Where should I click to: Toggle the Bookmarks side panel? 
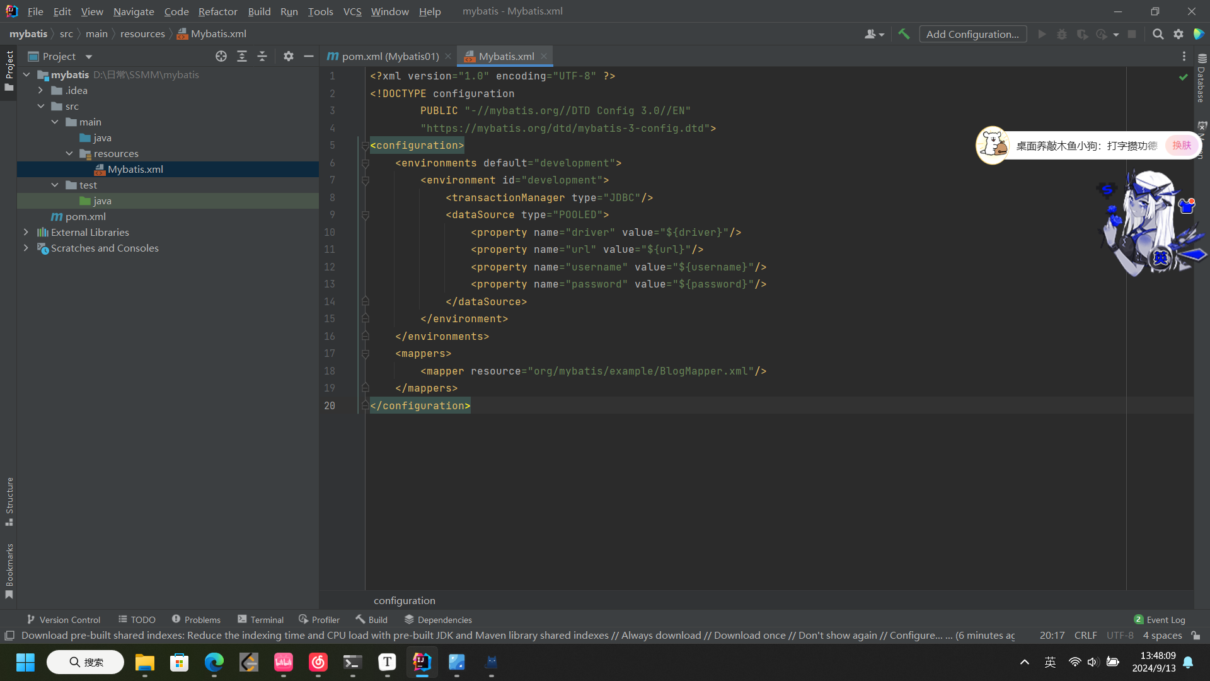tap(9, 571)
